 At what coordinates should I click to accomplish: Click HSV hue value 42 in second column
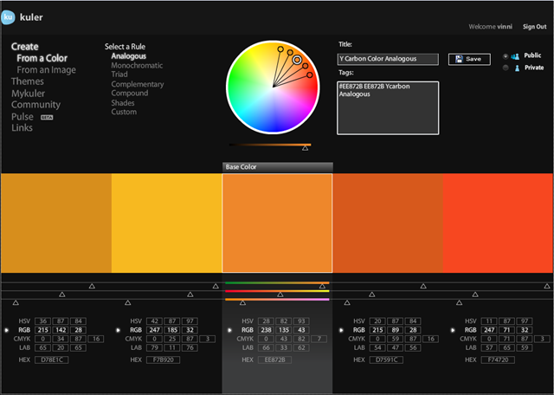pyautogui.click(x=154, y=321)
